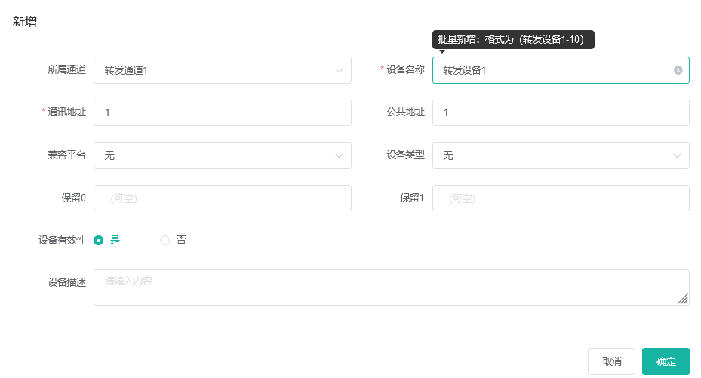Clear the 设备名称 field with the X icon
Image resolution: width=701 pixels, height=378 pixels.
click(678, 70)
